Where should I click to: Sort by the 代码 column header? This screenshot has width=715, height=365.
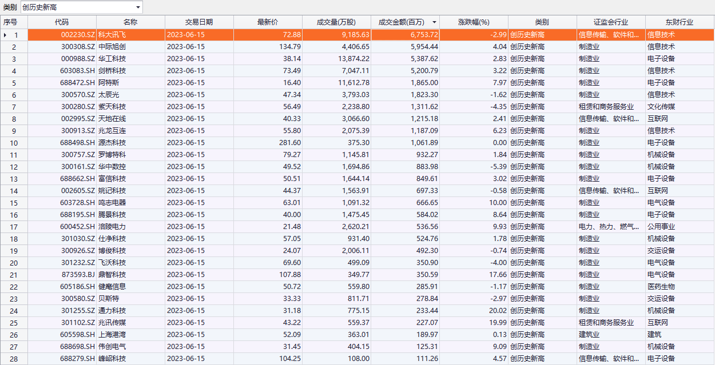[x=62, y=22]
